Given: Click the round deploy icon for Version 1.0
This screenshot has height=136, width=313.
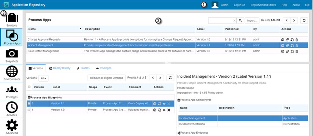Looking at the screenshot, I should point(155,110).
